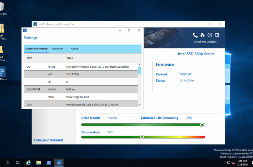Open the taskbar clock showing 7:16 AM
This screenshot has height=167, width=253.
242,163
